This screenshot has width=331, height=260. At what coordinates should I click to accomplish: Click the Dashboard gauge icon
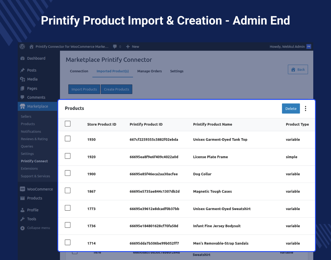coord(22,58)
